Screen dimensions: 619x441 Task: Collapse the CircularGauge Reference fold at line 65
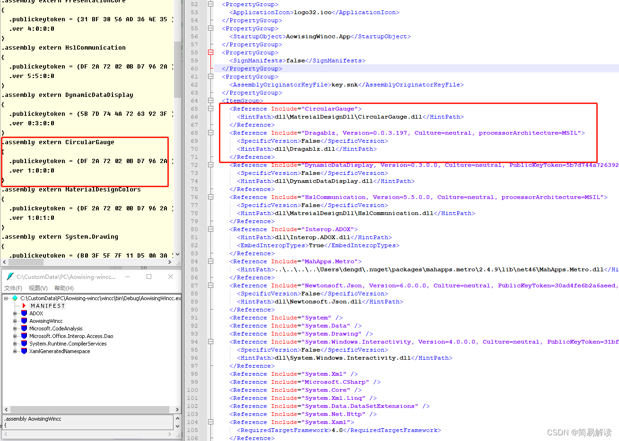pos(210,109)
